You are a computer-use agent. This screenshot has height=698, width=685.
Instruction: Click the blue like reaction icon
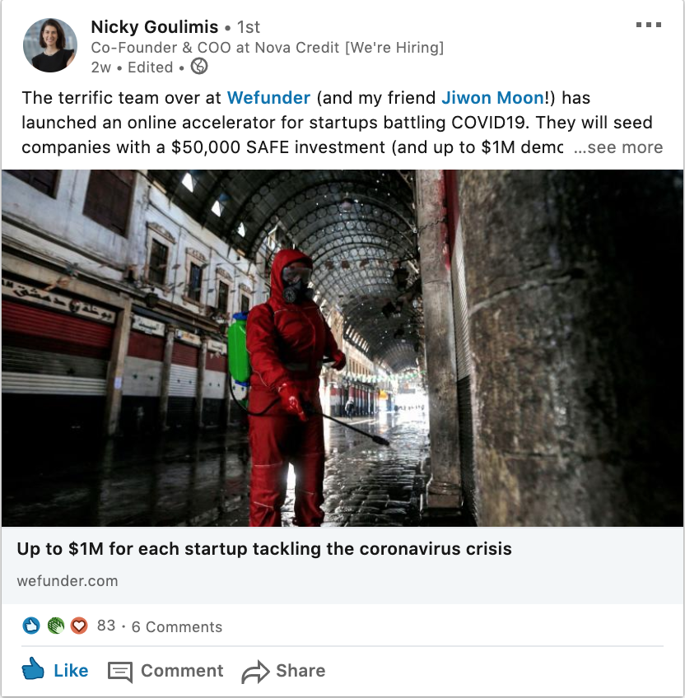31,626
